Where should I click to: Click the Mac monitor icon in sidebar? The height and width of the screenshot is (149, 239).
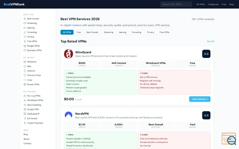25,66
